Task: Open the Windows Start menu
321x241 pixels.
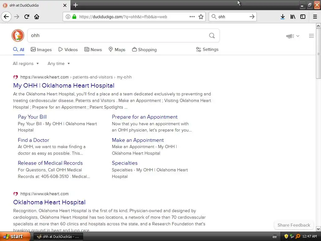Action: (15, 237)
